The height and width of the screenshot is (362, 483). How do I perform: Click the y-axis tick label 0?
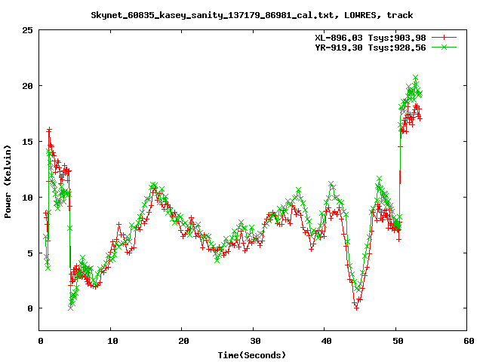click(x=30, y=308)
